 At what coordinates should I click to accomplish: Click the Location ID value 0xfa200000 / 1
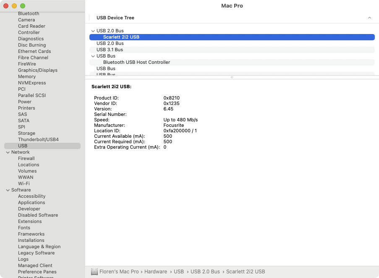pos(180,131)
